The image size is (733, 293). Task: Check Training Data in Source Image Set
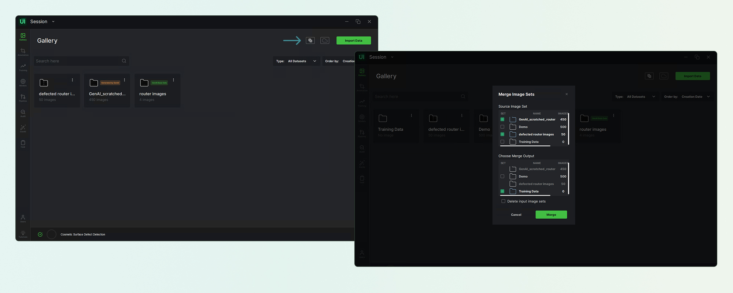[x=502, y=142]
